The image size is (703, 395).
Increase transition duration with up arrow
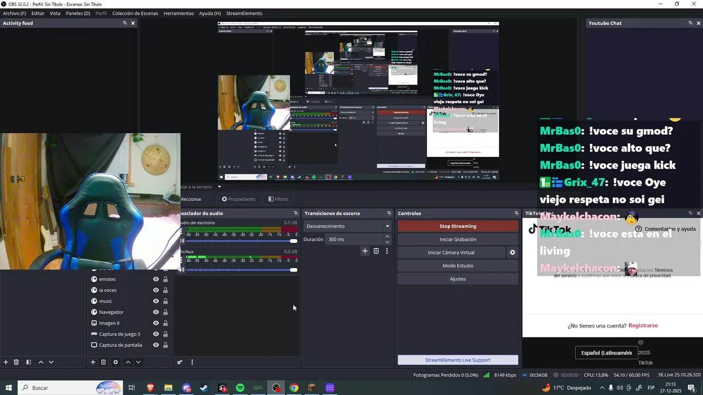387,236
